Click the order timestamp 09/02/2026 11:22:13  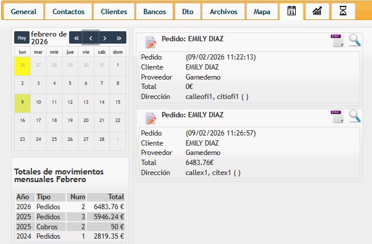click(x=221, y=57)
